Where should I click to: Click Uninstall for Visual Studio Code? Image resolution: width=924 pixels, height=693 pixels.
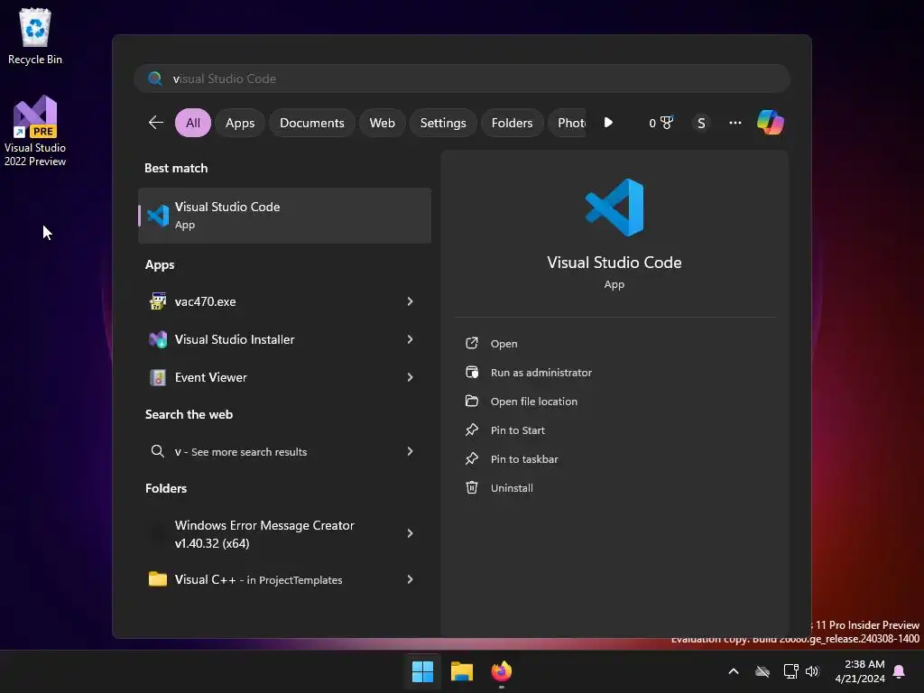(614, 488)
